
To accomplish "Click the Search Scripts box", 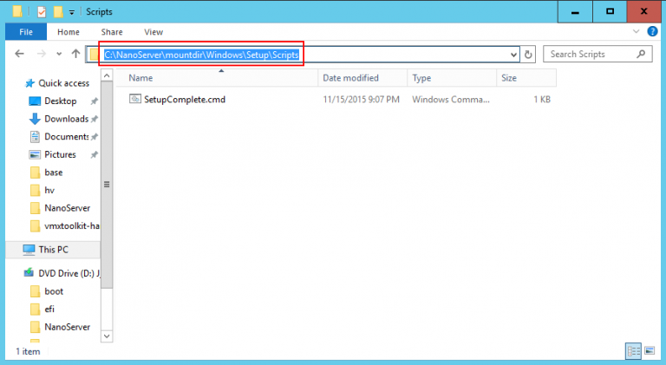I will pos(597,54).
